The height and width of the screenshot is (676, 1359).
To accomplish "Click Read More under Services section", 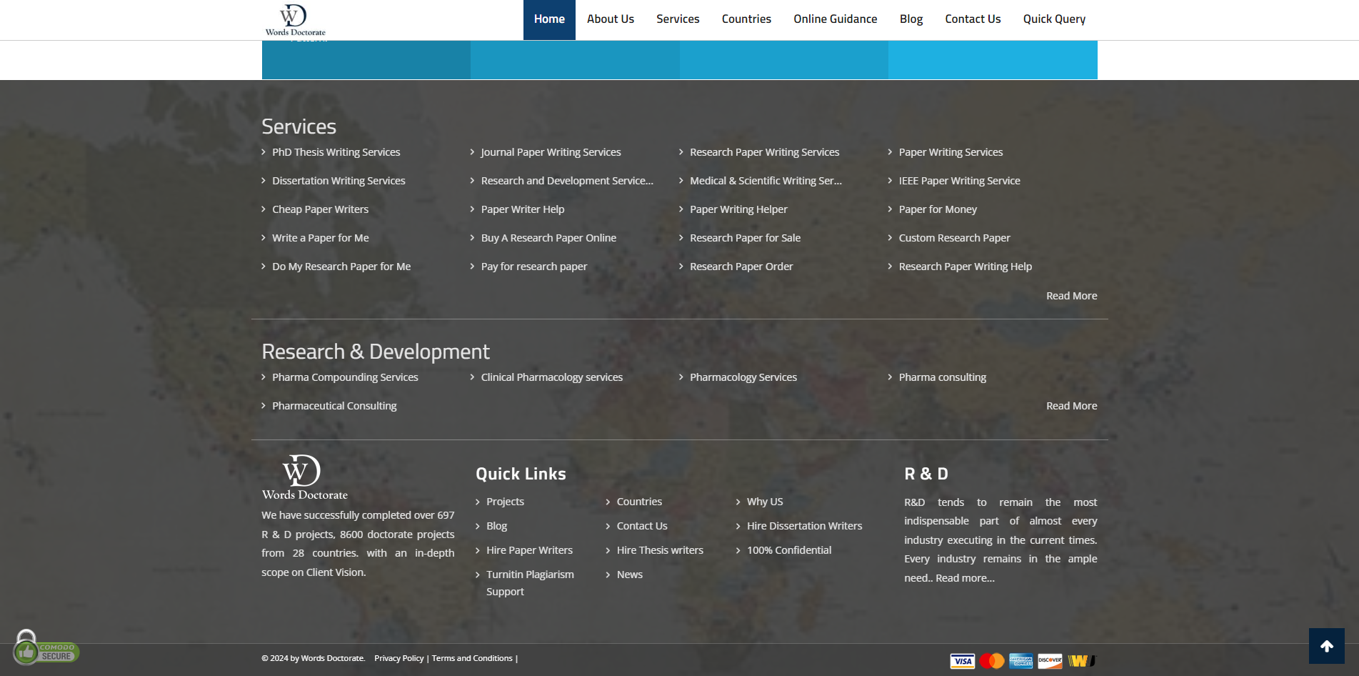I will (x=1071, y=296).
